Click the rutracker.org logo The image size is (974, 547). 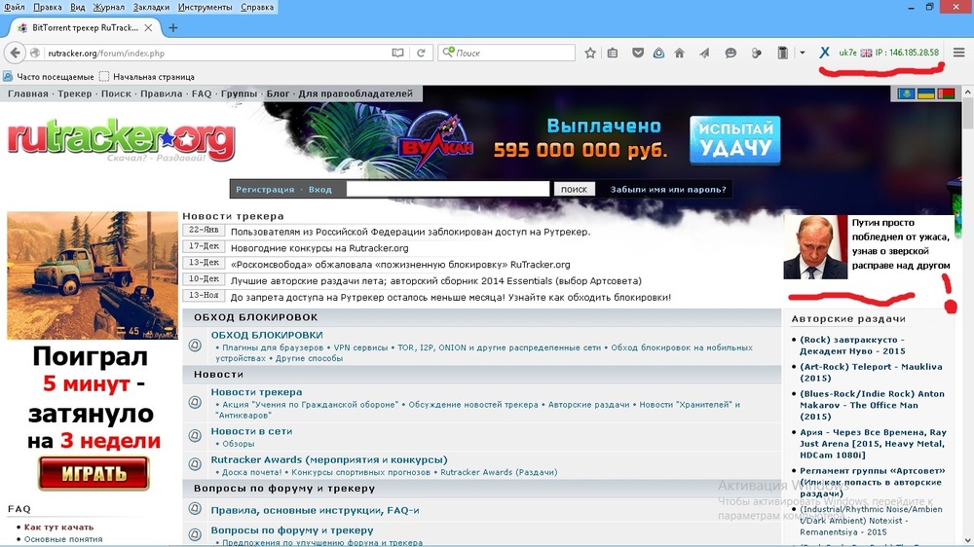click(121, 140)
